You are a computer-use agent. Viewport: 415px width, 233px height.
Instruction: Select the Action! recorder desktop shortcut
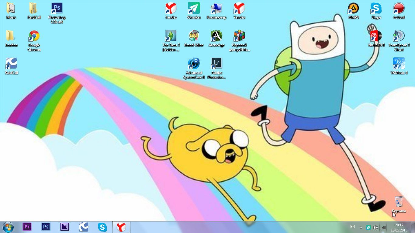click(x=399, y=11)
